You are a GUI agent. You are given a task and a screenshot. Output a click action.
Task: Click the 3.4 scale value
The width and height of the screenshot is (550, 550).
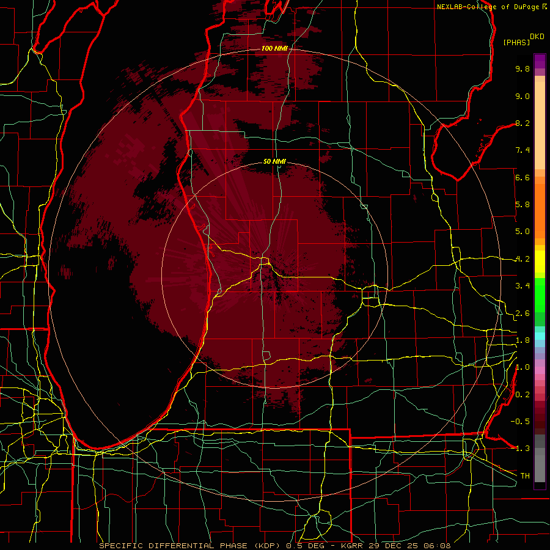(522, 286)
